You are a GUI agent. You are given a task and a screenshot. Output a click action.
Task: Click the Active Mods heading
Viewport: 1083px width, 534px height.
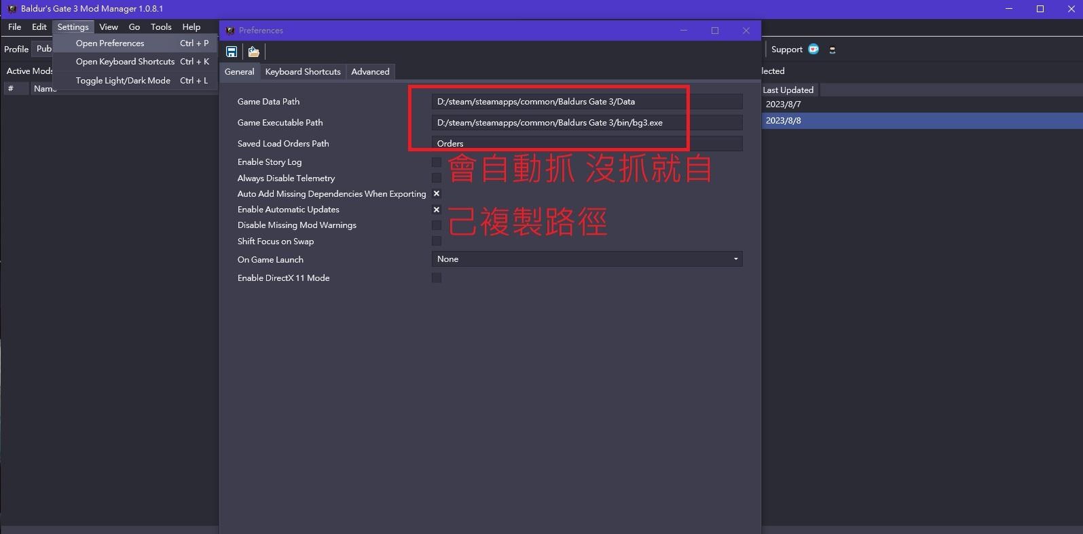(x=29, y=71)
